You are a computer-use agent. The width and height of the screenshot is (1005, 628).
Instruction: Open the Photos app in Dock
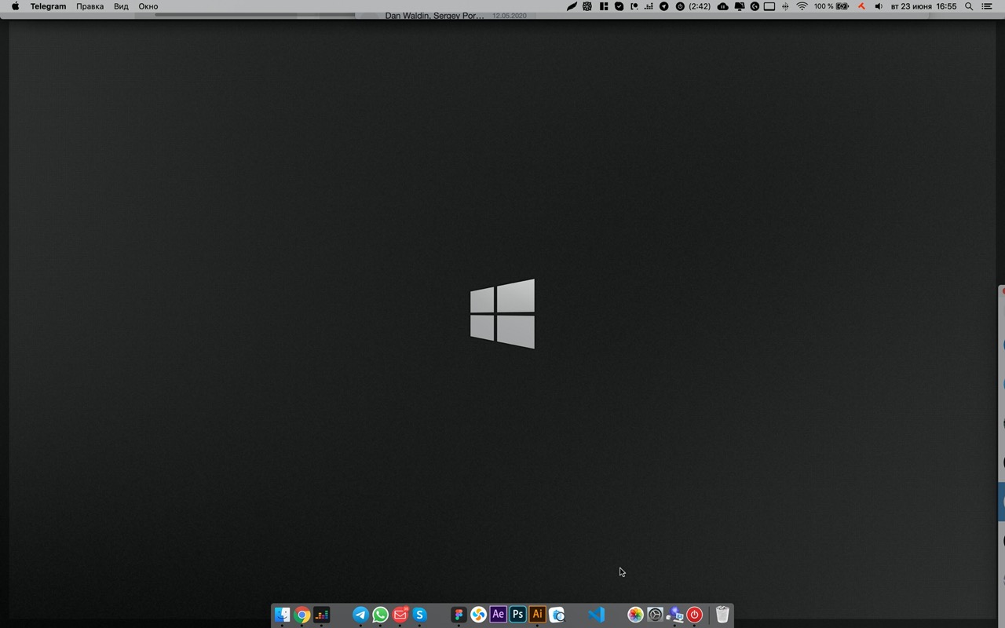(635, 615)
